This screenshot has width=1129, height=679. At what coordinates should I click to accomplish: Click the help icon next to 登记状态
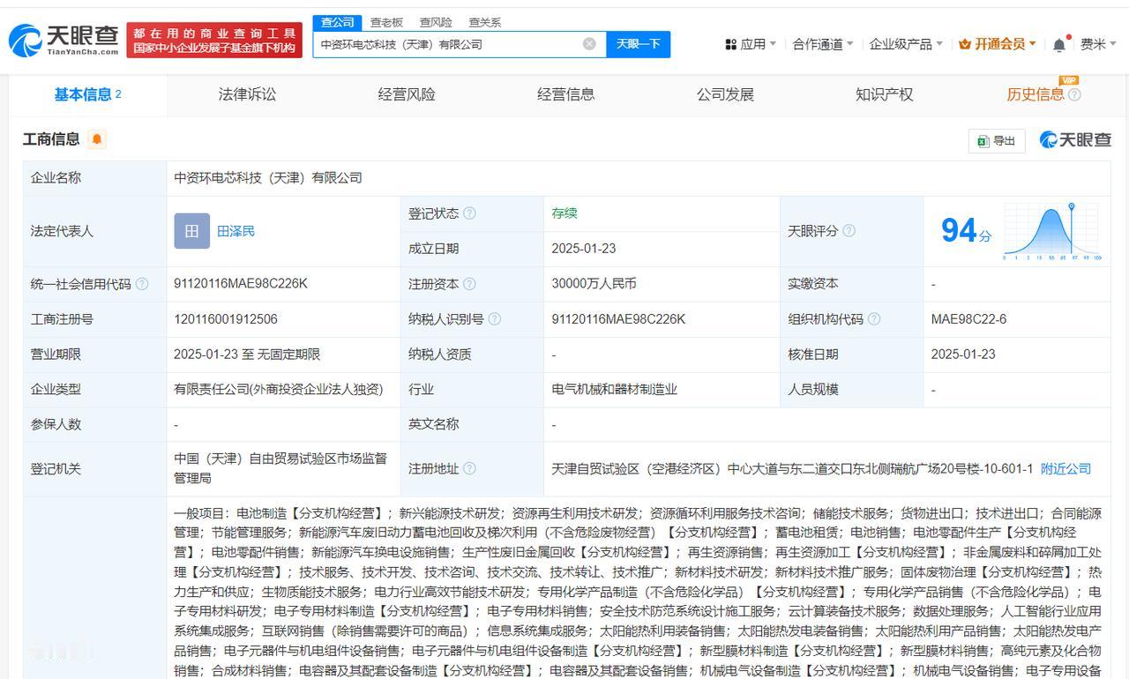tap(470, 213)
